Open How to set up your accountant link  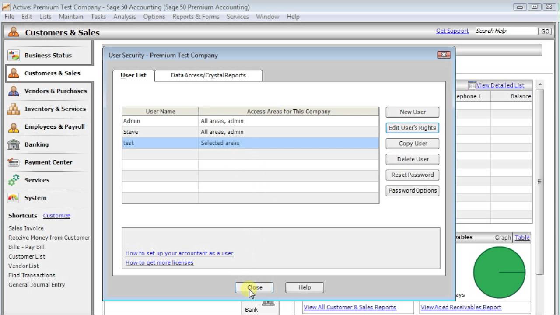tap(179, 253)
